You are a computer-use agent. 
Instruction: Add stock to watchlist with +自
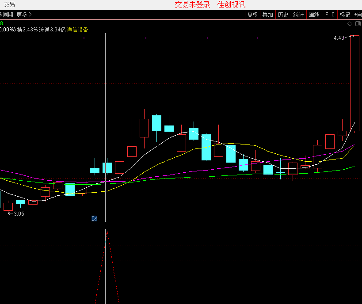coord(358,15)
